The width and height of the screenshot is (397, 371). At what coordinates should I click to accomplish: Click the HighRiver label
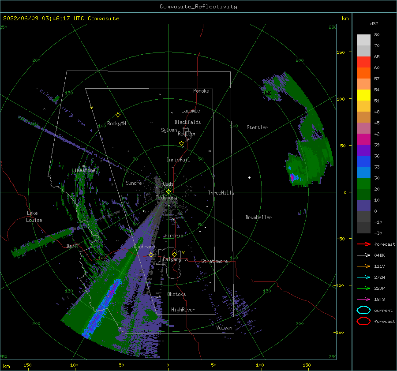click(183, 310)
